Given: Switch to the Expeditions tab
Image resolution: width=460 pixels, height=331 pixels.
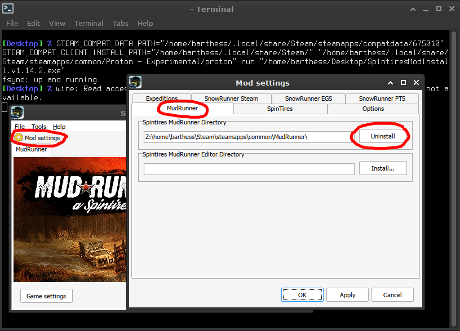Looking at the screenshot, I should [x=162, y=99].
